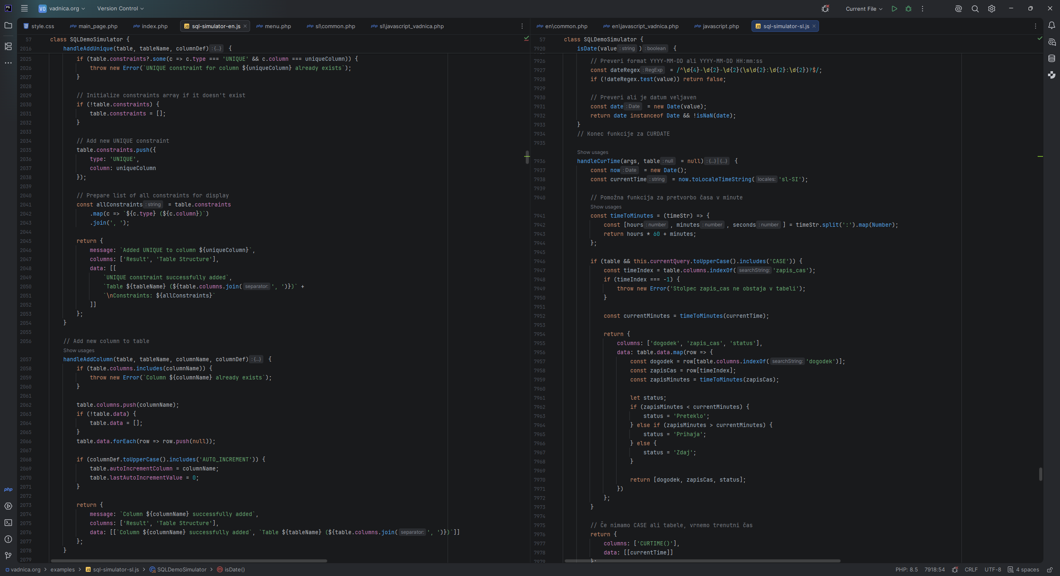1060x576 pixels.
Task: Open the vadnica.org project dropdown
Action: pyautogui.click(x=62, y=8)
